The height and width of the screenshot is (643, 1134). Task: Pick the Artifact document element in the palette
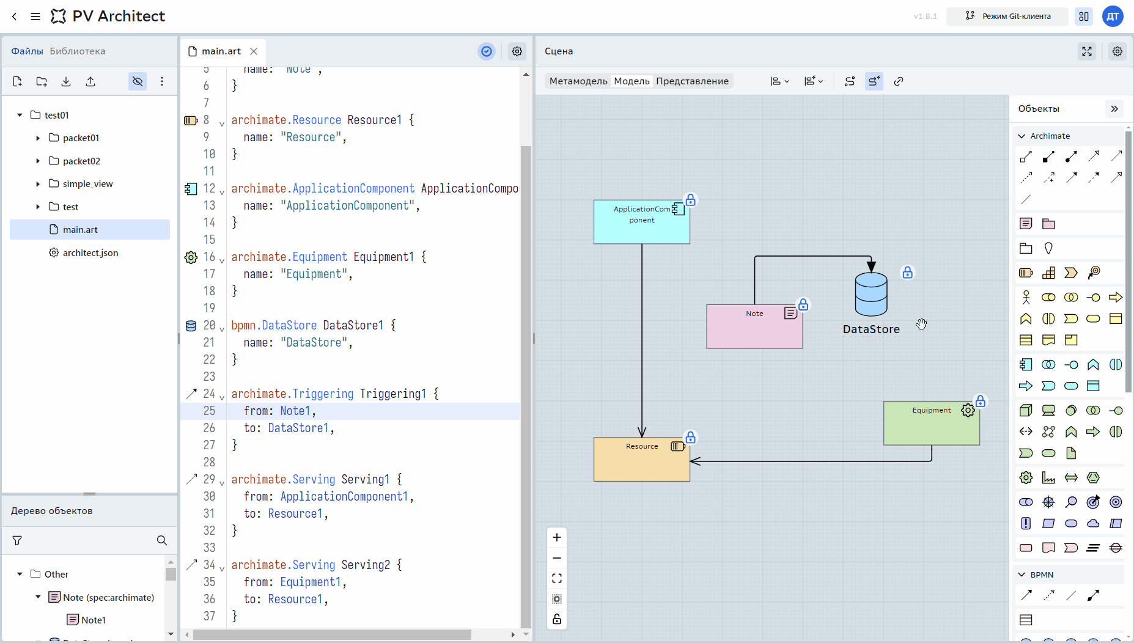(1071, 454)
